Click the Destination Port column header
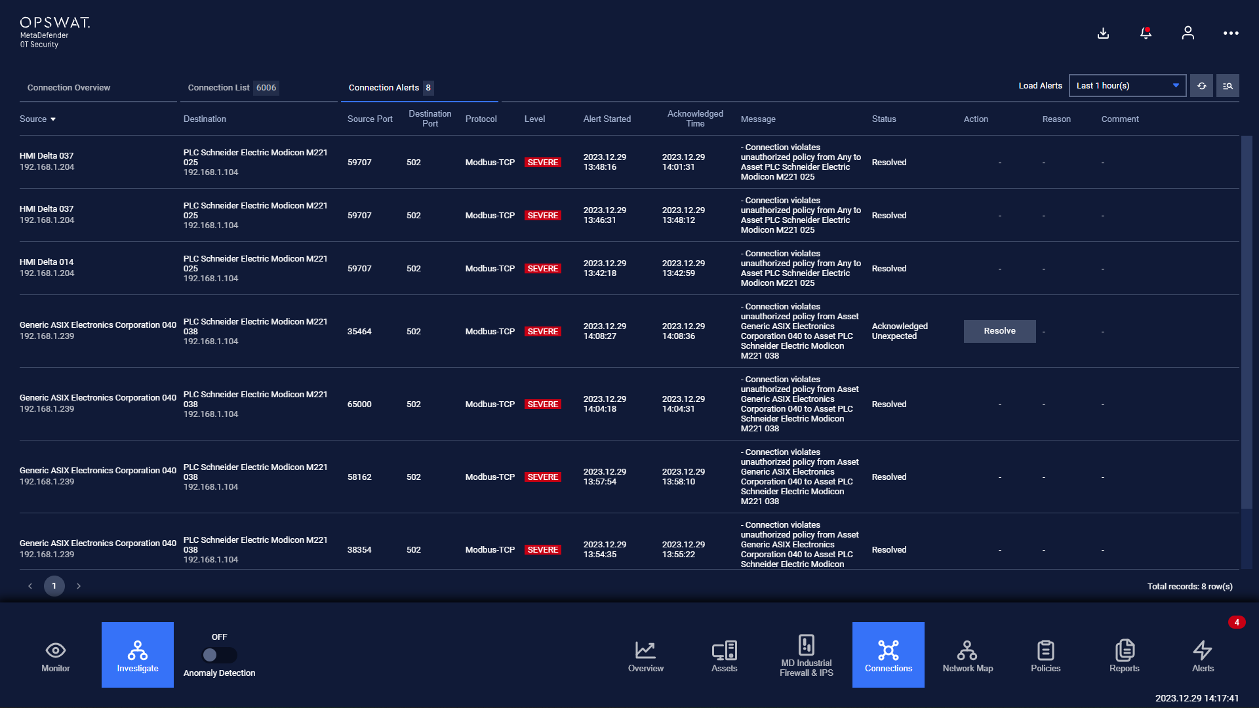The height and width of the screenshot is (708, 1259). [430, 119]
